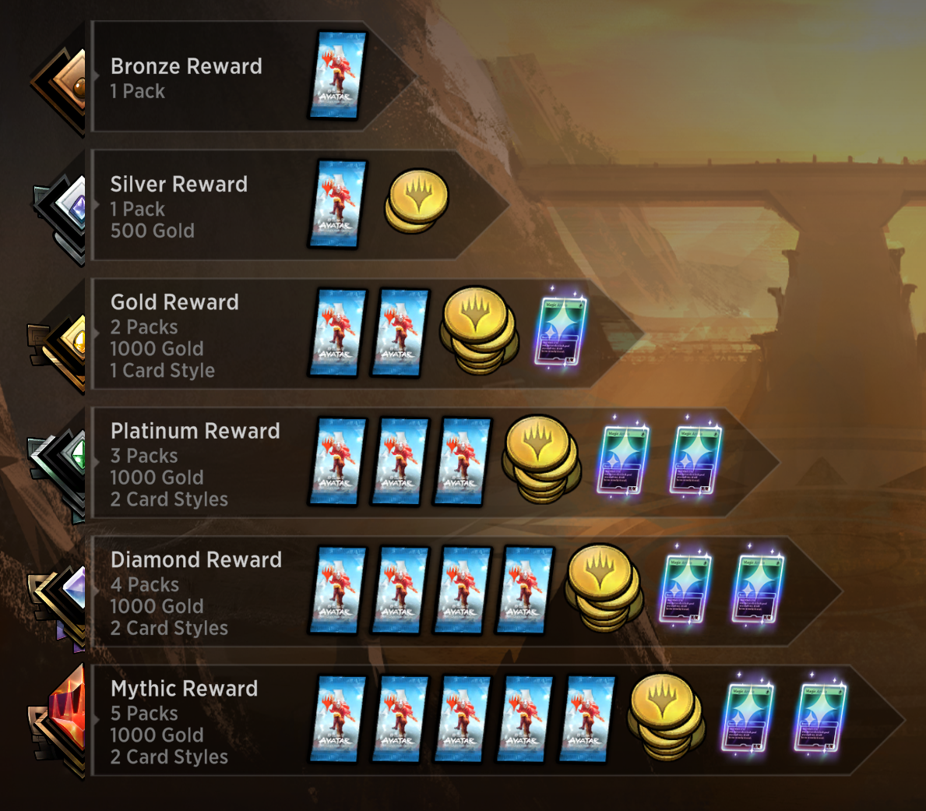This screenshot has width=926, height=811.
Task: Click the gold coin icon in Silver Reward
Action: [x=417, y=202]
